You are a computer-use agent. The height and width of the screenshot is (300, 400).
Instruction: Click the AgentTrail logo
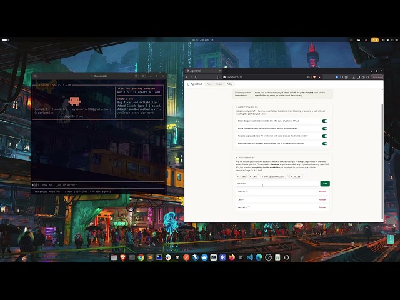coord(194,84)
